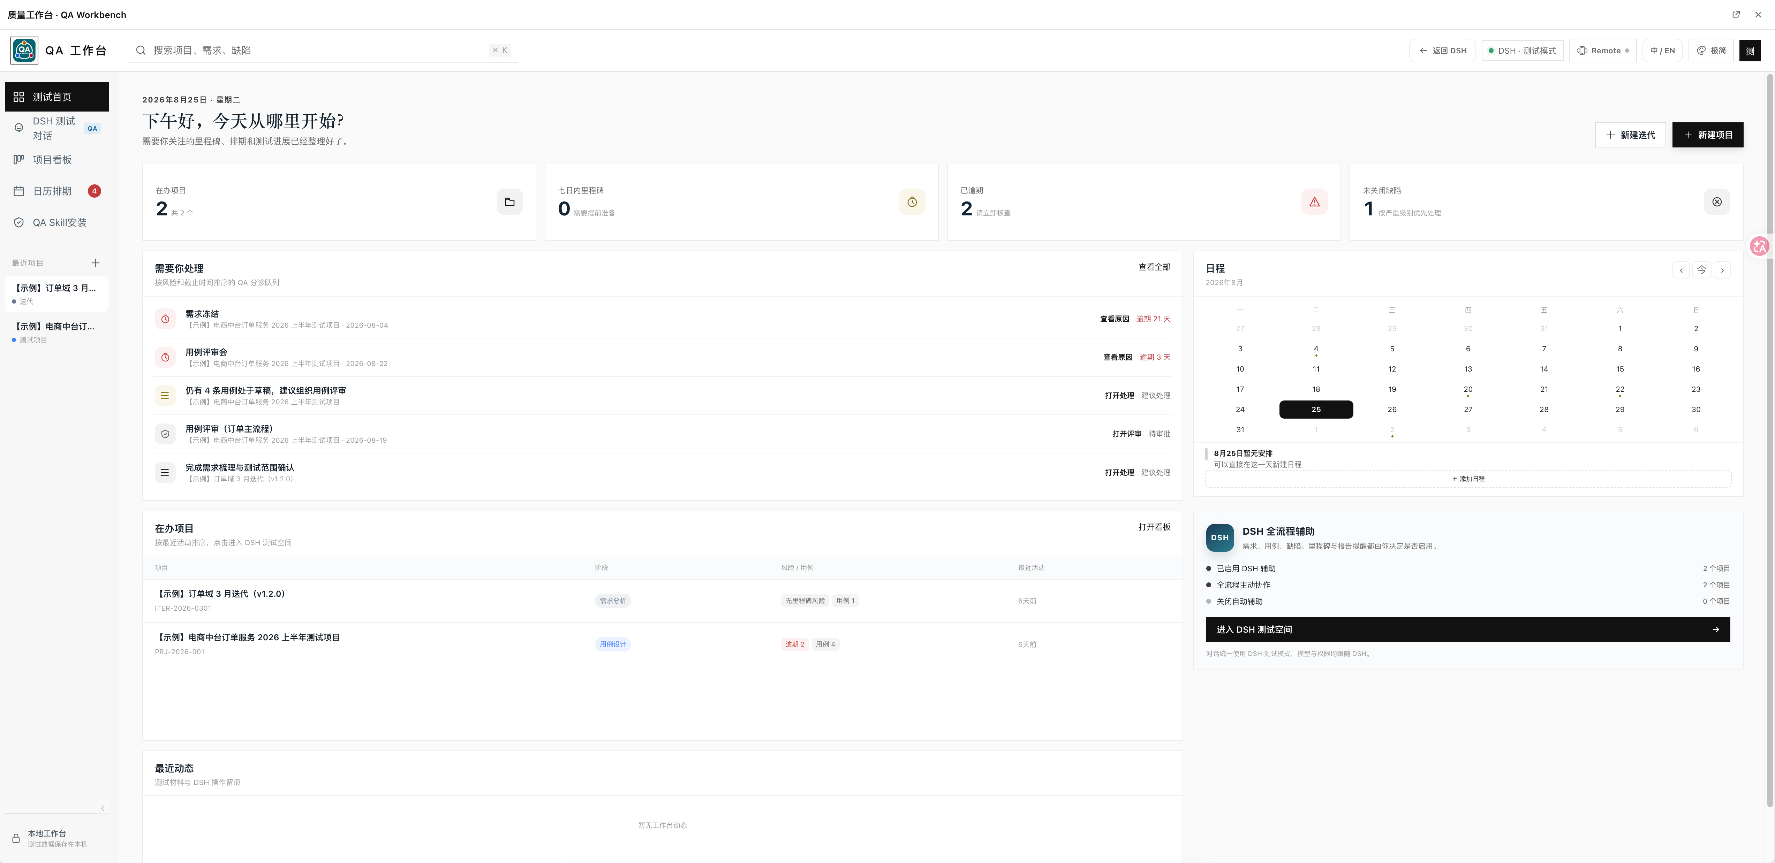This screenshot has width=1775, height=863.
Task: Click the floating translate icon at right edge
Action: pyautogui.click(x=1760, y=246)
